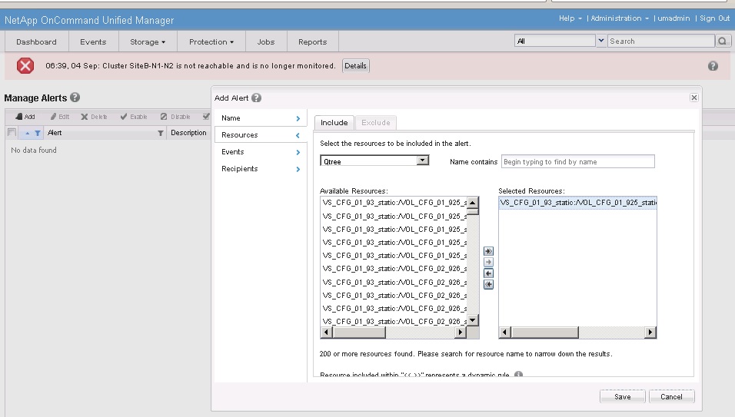
Task: Click the filter icon in Alert column
Action: (161, 133)
